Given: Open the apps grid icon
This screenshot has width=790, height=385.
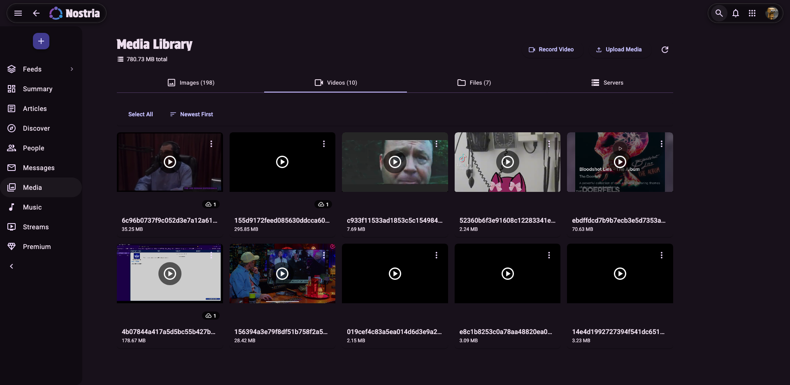Looking at the screenshot, I should (x=752, y=13).
